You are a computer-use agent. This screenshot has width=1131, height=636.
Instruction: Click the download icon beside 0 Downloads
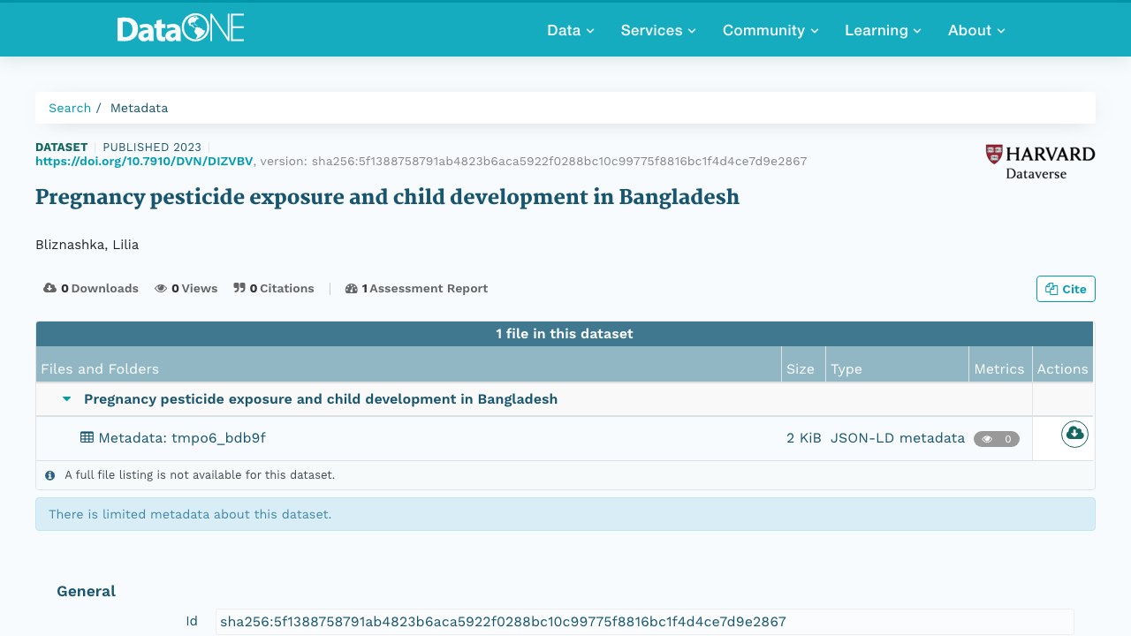(50, 288)
